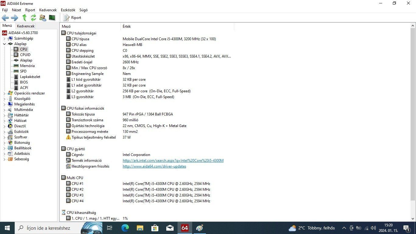Click the Szoftver tree item icon

tap(10, 137)
